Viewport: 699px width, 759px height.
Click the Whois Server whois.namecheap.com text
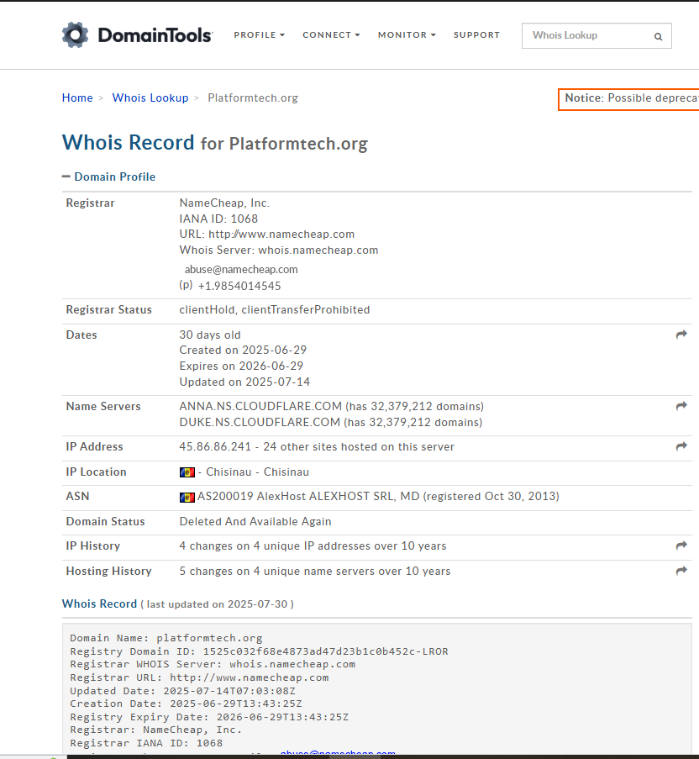[x=279, y=250]
